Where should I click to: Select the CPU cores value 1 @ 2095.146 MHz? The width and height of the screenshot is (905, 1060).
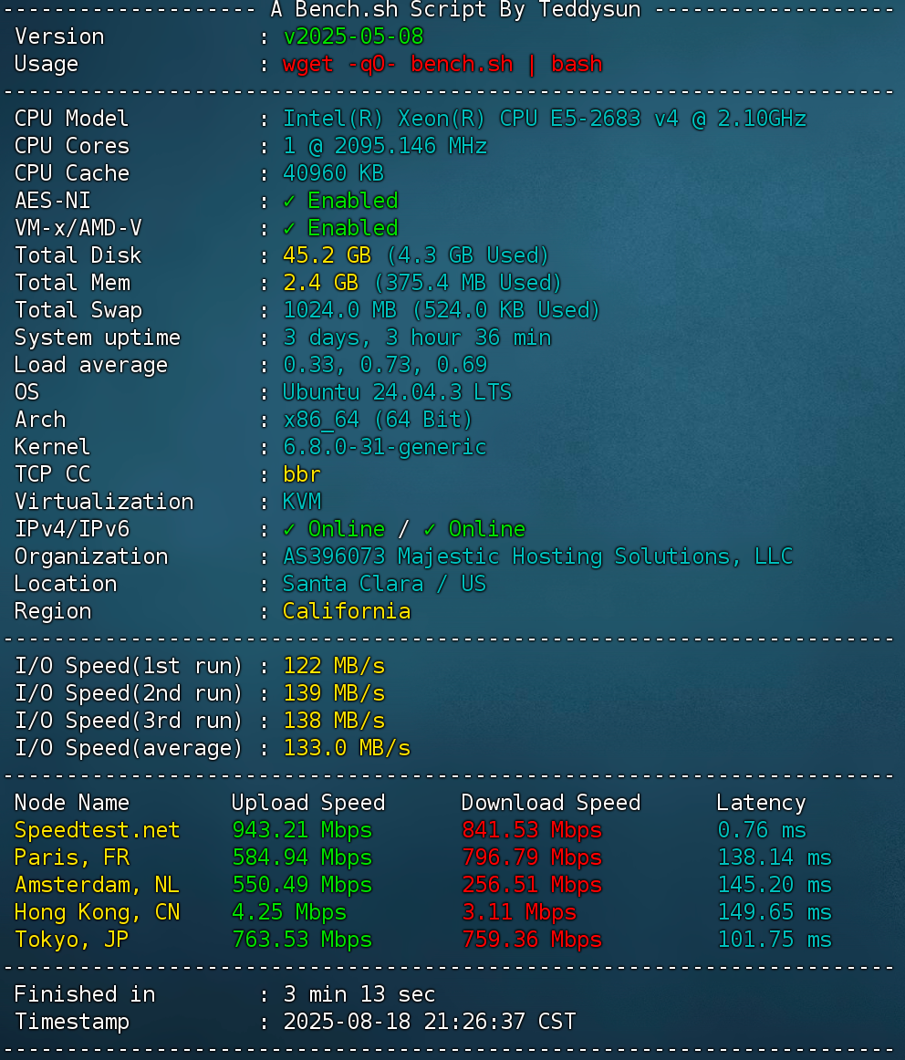pos(385,146)
